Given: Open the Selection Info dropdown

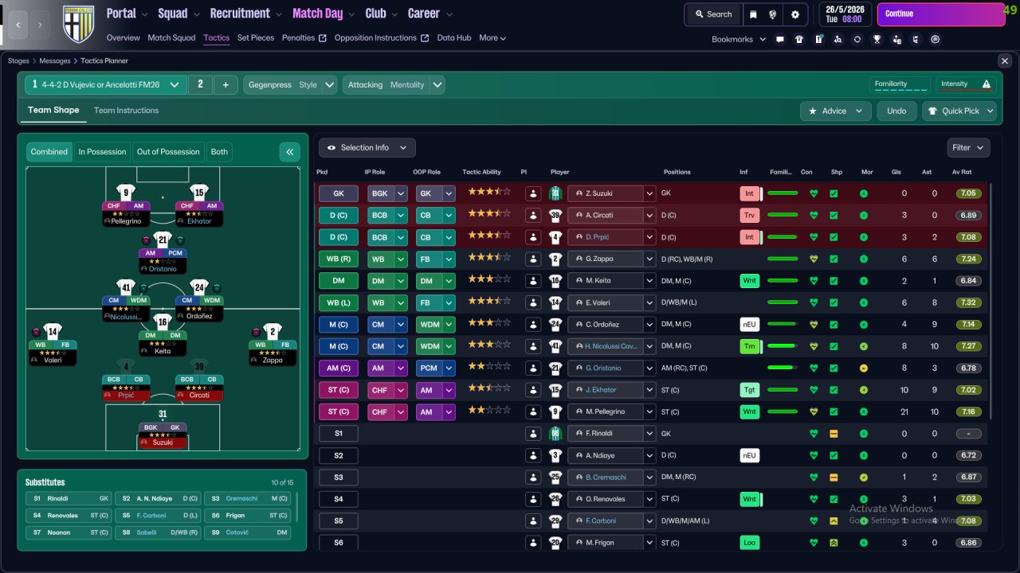Looking at the screenshot, I should click(367, 147).
